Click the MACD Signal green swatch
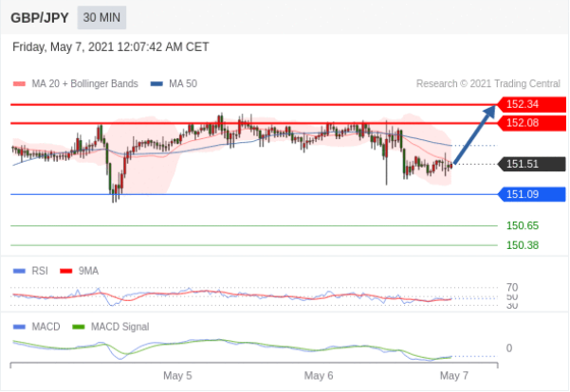This screenshot has height=392, width=570. click(x=79, y=327)
